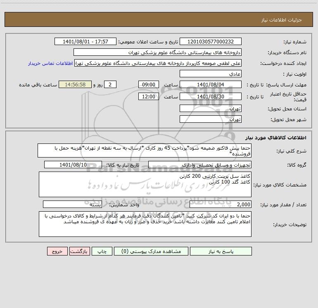Click the priority field عادی
This screenshot has height=308, width=318.
pyautogui.click(x=211, y=74)
